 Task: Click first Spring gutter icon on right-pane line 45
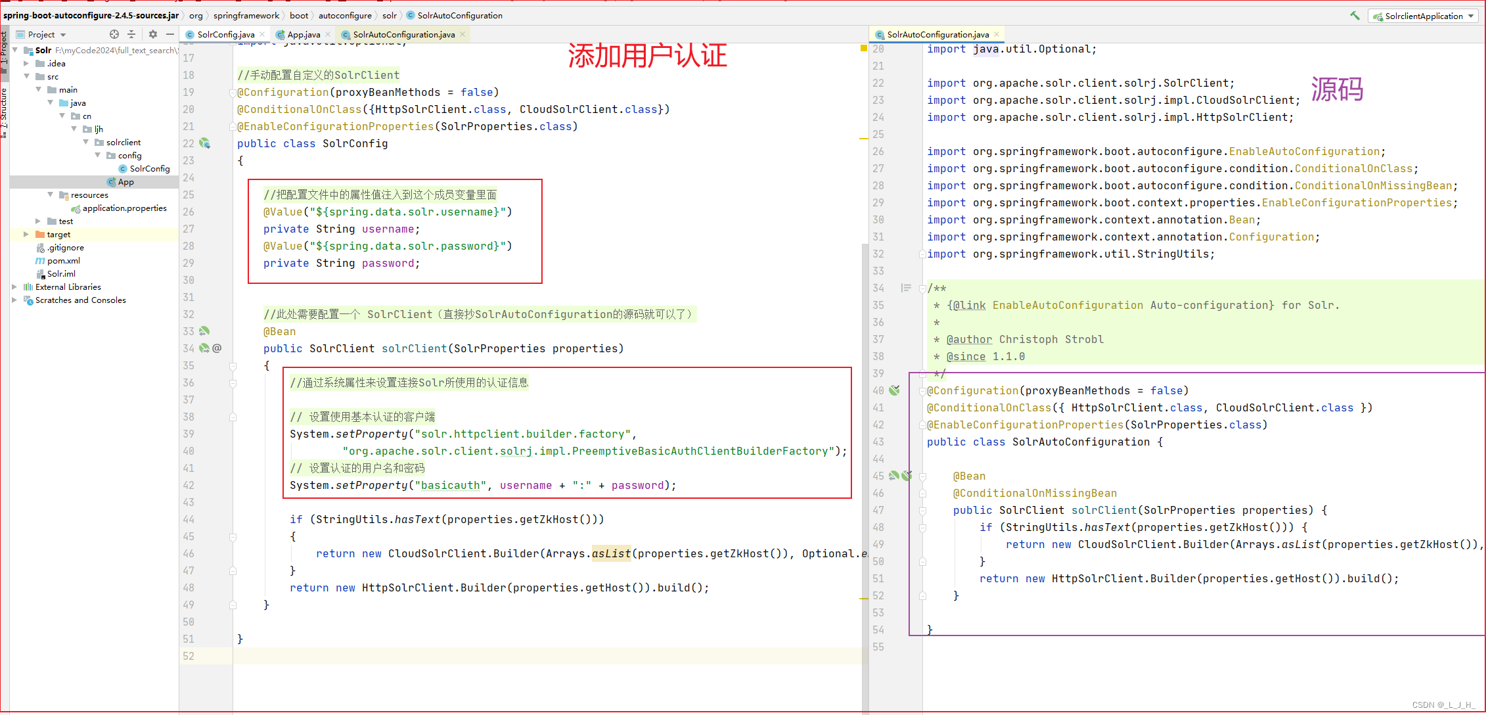[894, 476]
